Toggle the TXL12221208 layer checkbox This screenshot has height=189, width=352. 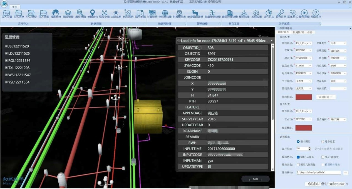pyautogui.click(x=6, y=68)
